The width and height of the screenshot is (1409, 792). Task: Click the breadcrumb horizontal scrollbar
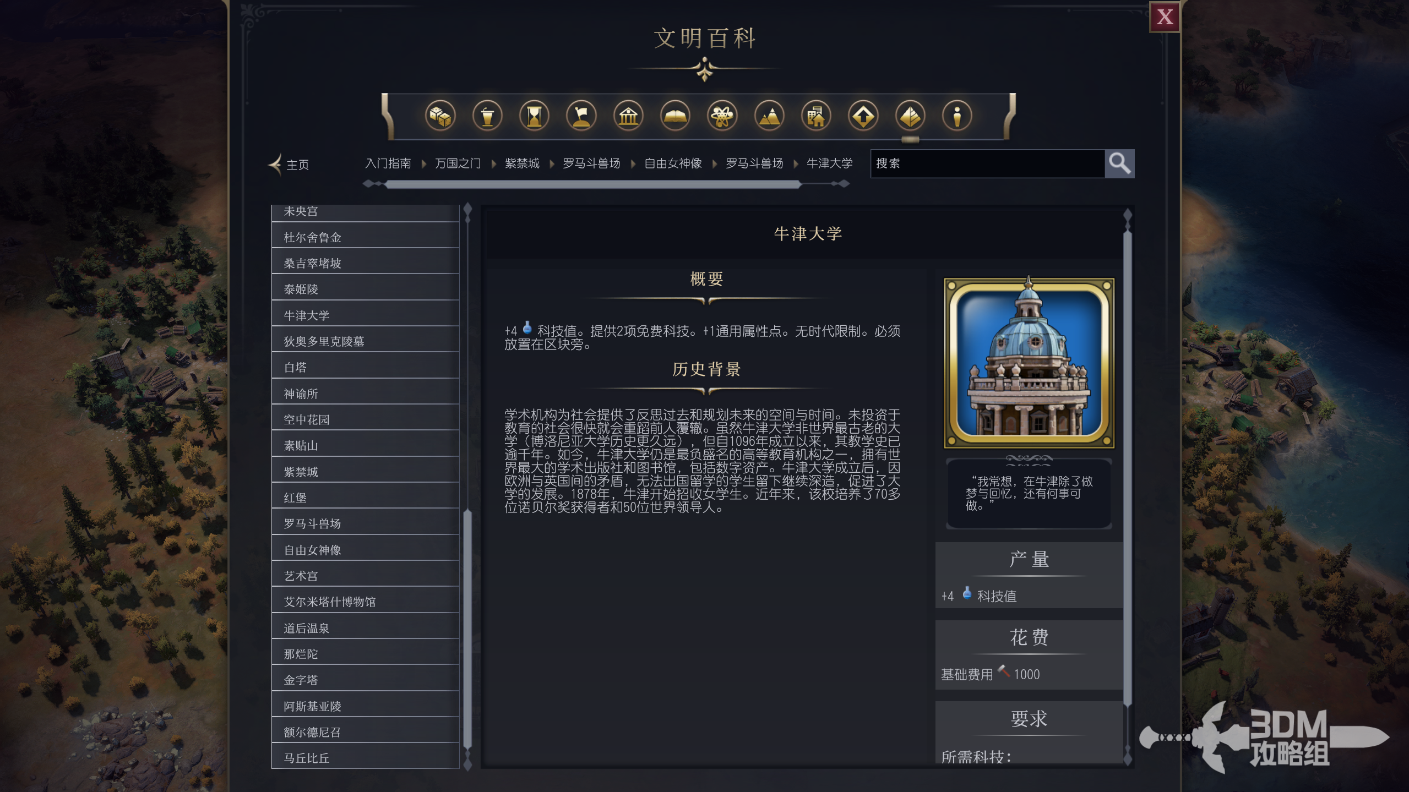tap(592, 184)
